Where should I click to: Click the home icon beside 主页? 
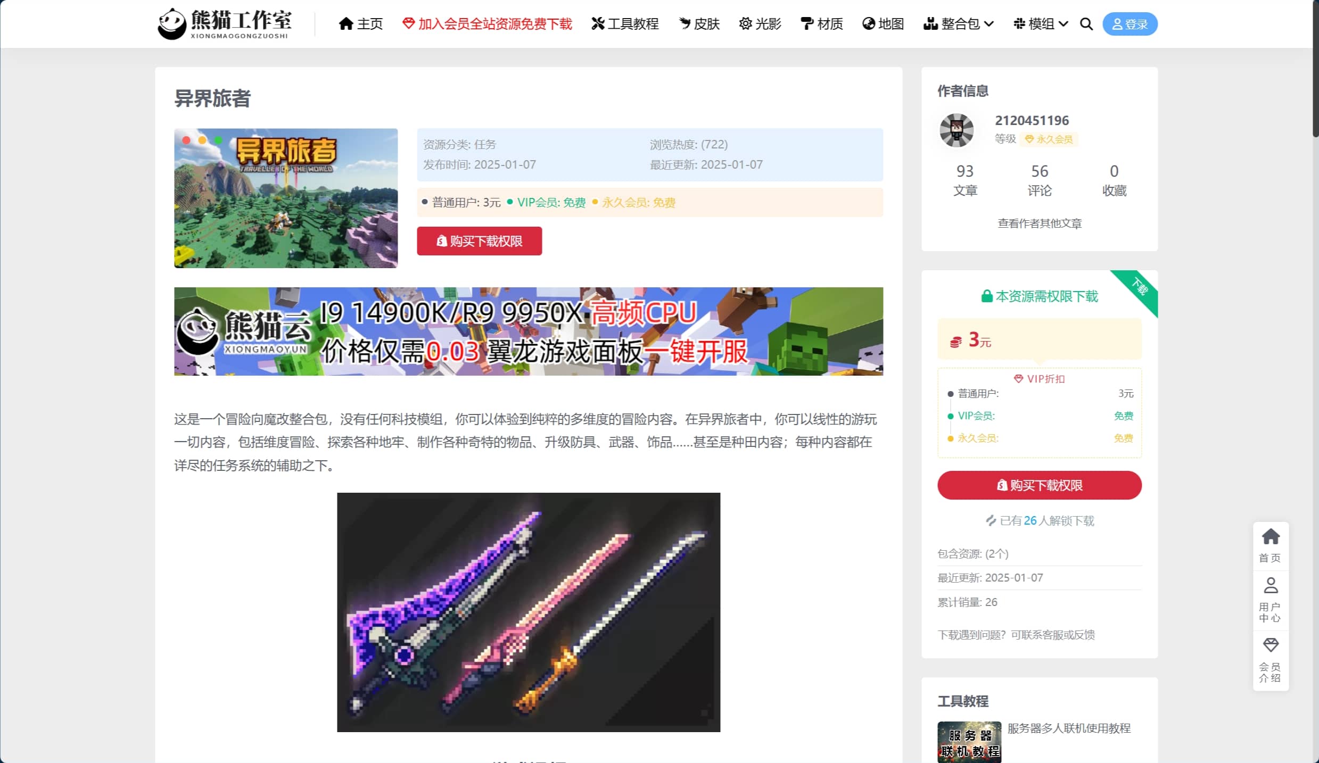pyautogui.click(x=346, y=24)
